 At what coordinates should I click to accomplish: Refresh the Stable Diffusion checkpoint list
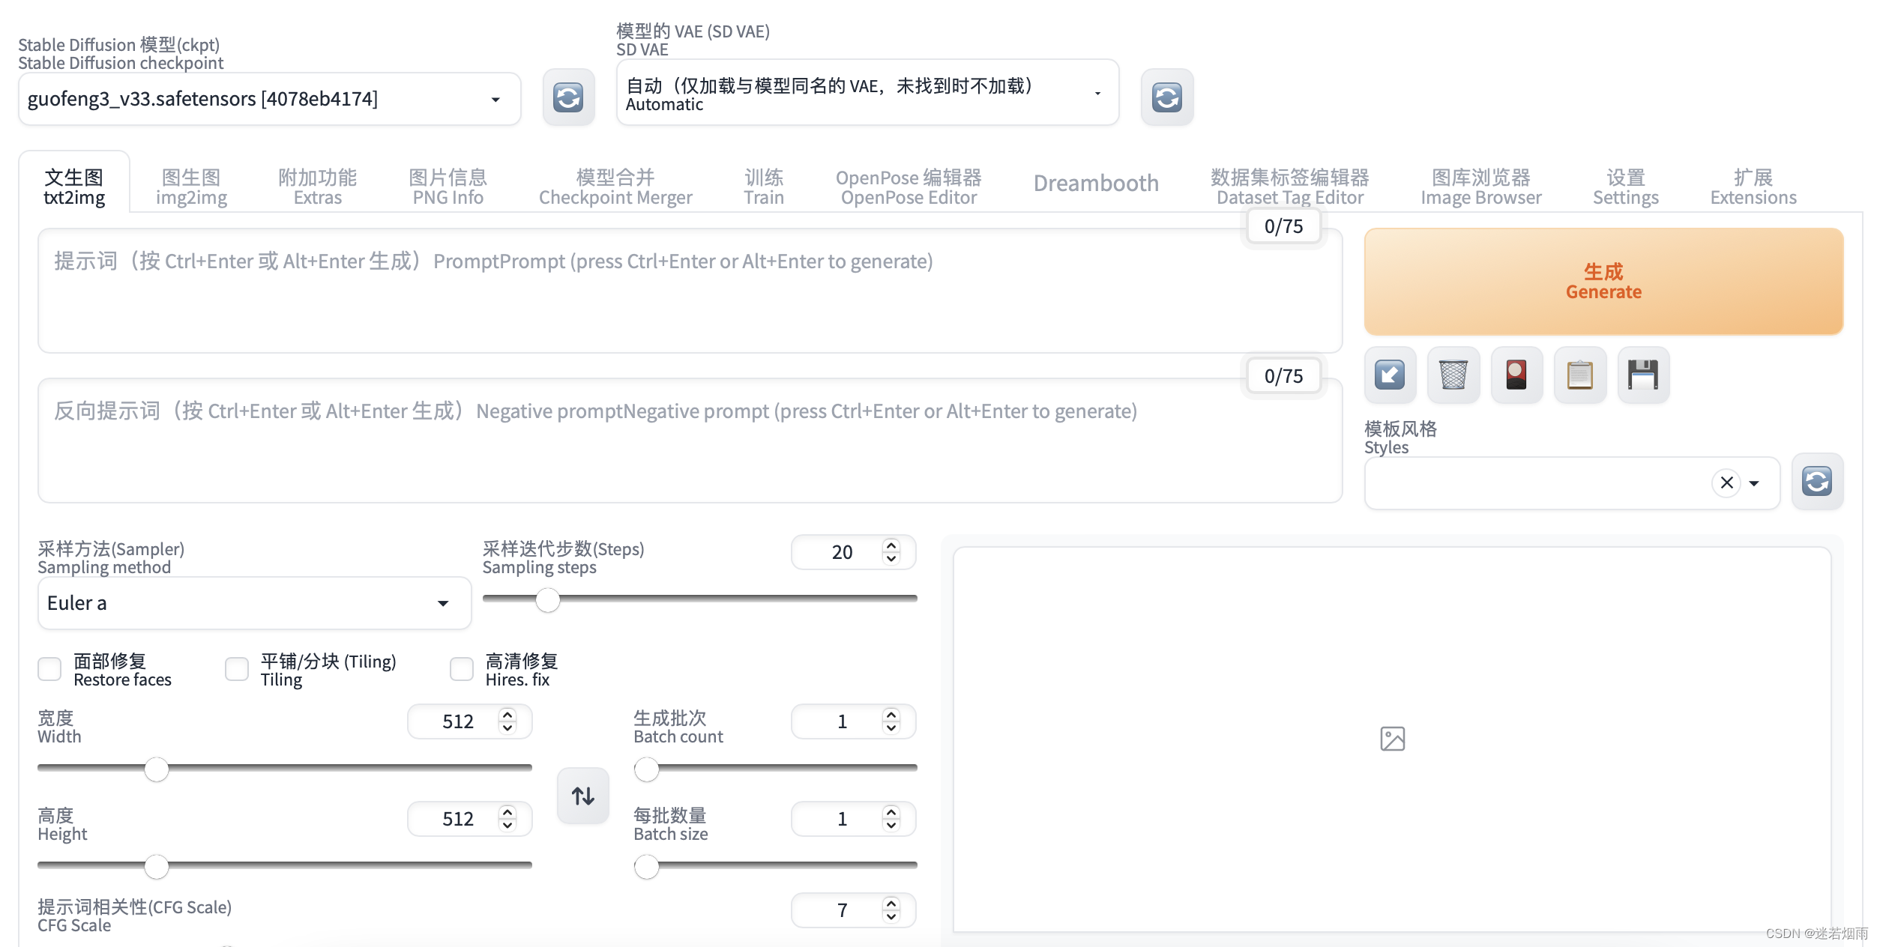tap(567, 97)
